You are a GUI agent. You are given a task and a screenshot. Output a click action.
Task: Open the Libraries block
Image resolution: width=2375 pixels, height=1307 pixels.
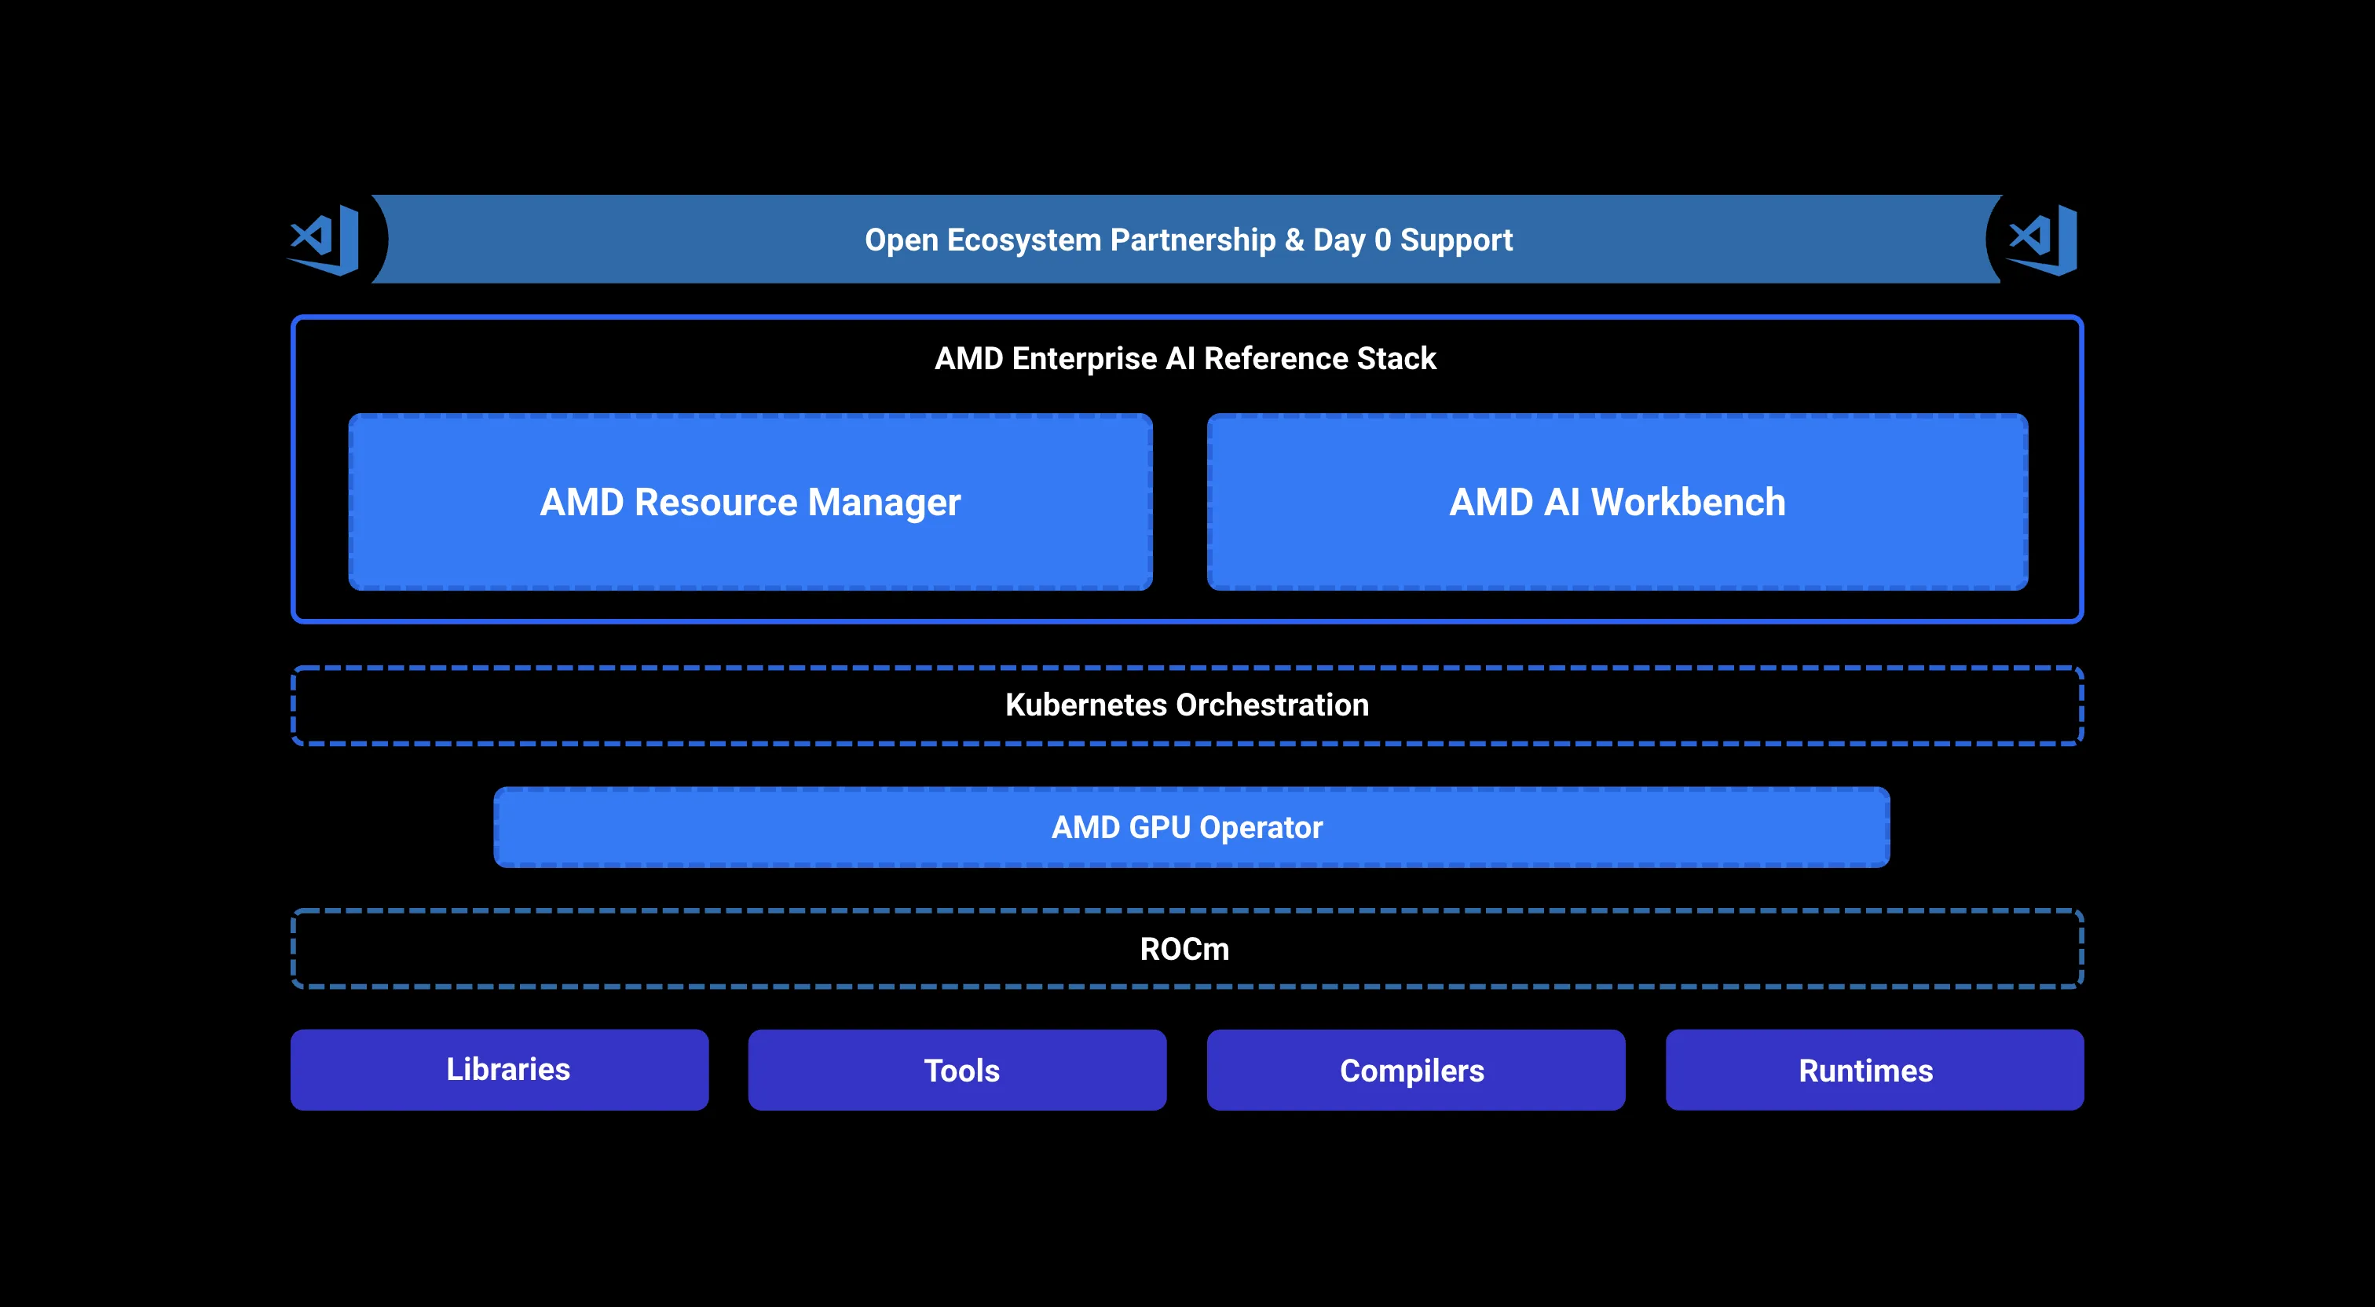(500, 1070)
